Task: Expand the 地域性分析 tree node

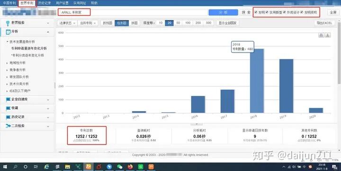Action: [x=8, y=63]
